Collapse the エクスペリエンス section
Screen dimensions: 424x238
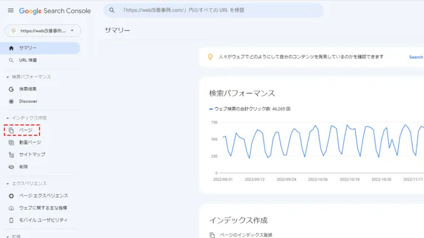7,184
